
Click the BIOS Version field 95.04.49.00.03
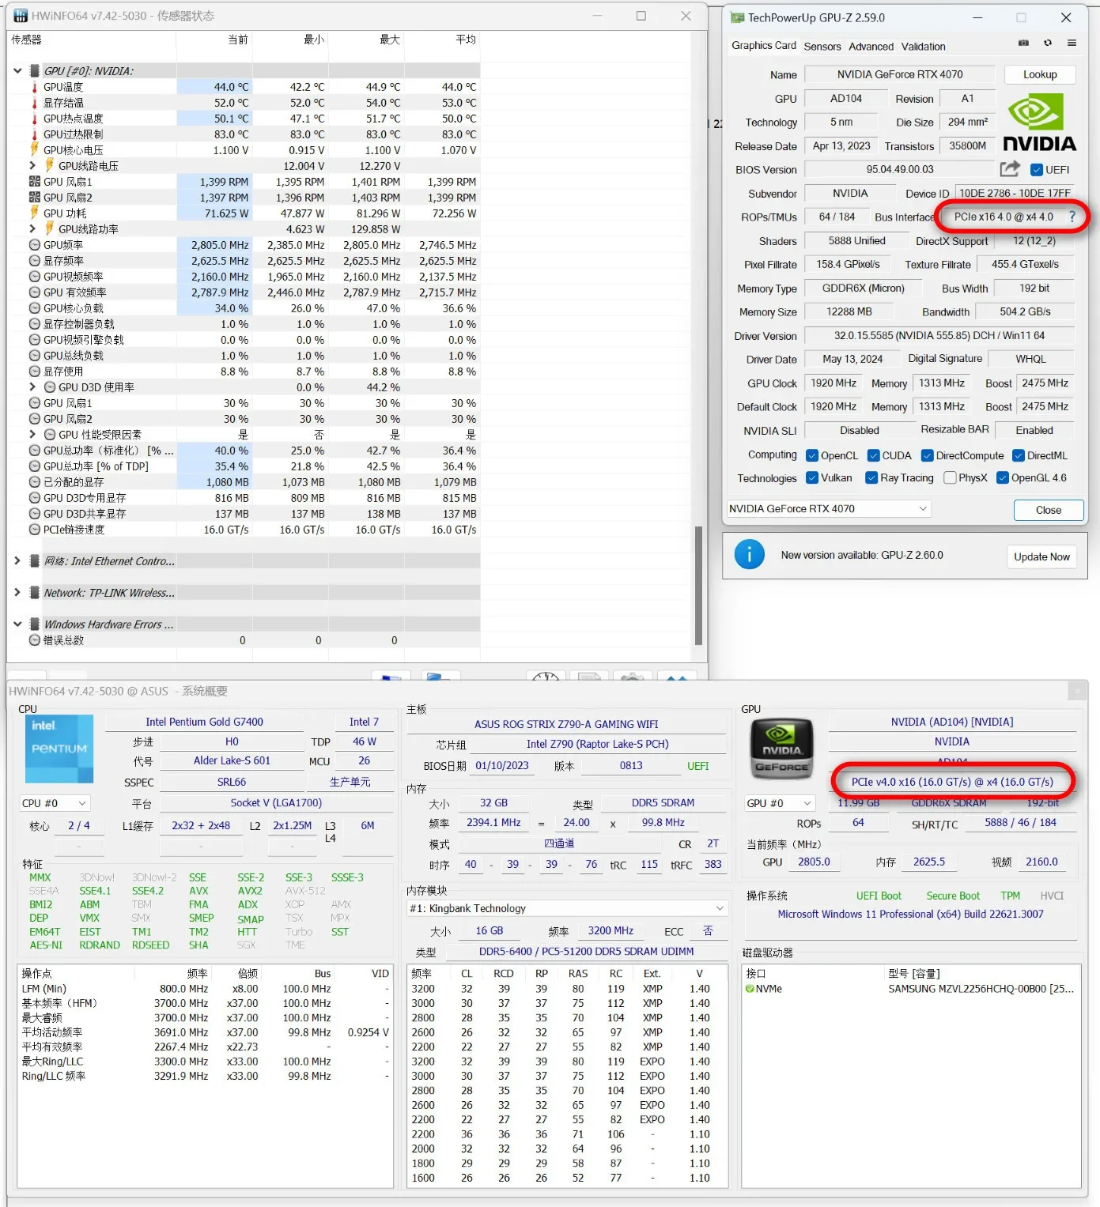coord(900,169)
